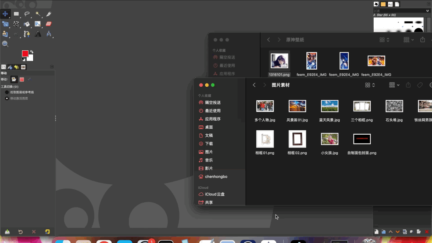This screenshot has height=243, width=432.
Task: Switch to the Device Status tab
Action: [10, 67]
